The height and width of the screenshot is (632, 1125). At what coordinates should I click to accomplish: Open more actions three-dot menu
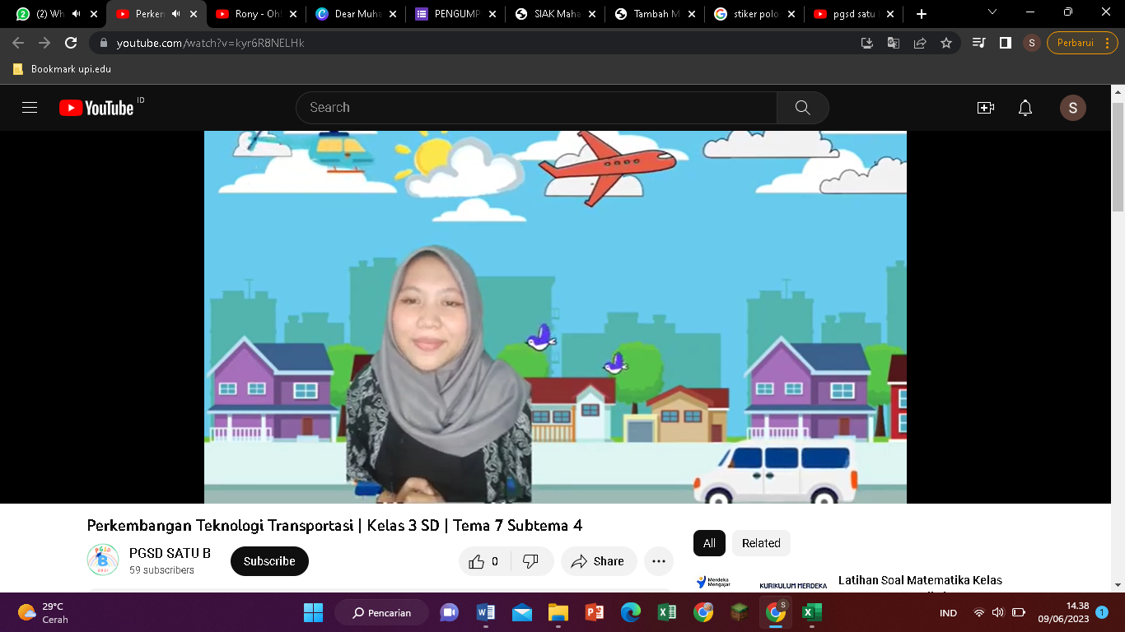click(658, 561)
